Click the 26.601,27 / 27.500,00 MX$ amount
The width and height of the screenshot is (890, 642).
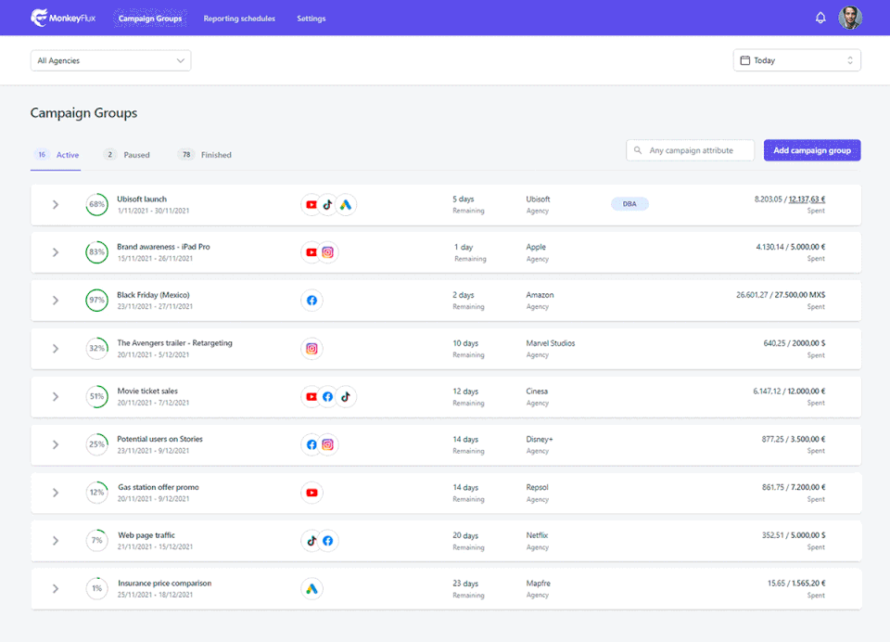tap(781, 295)
